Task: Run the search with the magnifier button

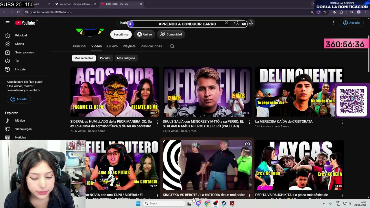Action: coord(236,23)
